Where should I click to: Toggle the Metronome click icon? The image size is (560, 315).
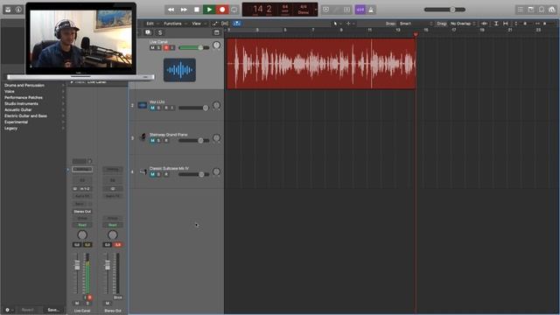pyautogui.click(x=371, y=10)
